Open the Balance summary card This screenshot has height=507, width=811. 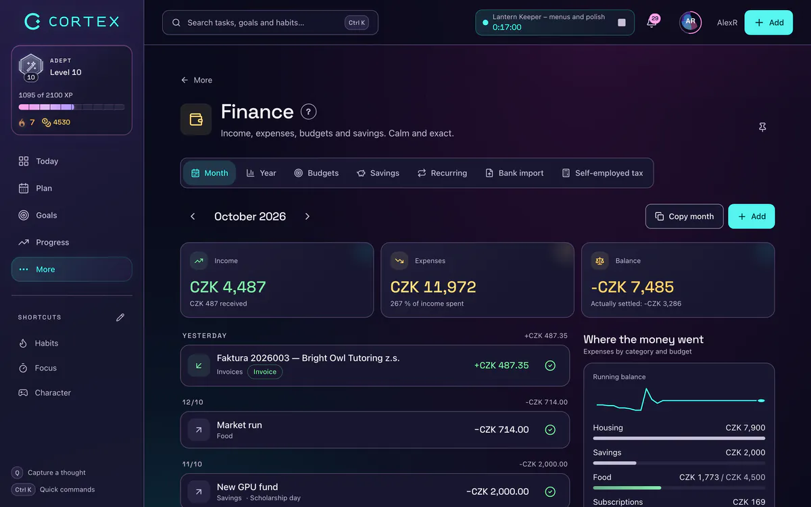678,280
